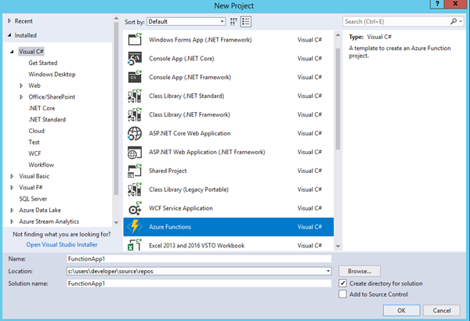Click the OK button
Screen dimensions: 470x321
pos(401,311)
